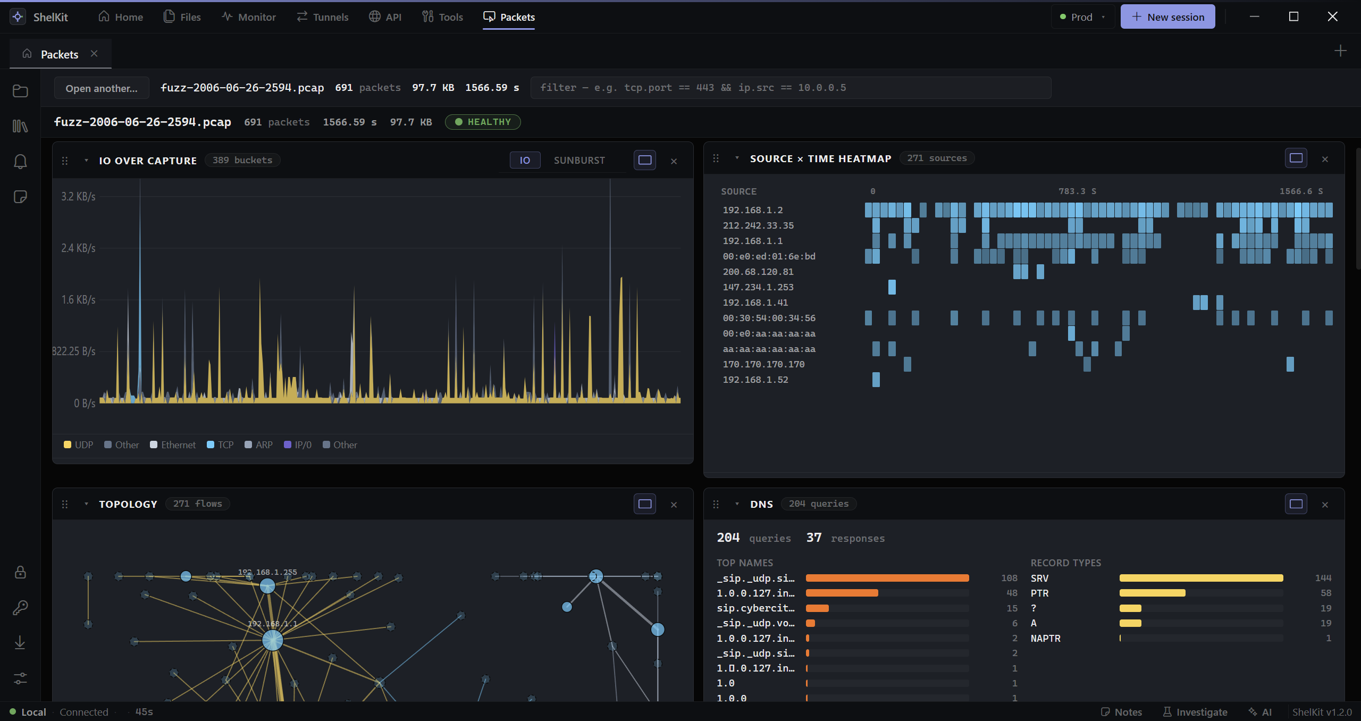Click the New session button

pyautogui.click(x=1167, y=16)
